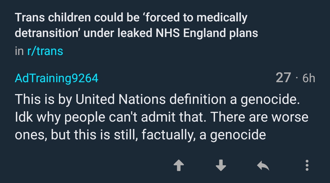
Task: Open the post about leaked NHS England plans
Action: [136, 25]
